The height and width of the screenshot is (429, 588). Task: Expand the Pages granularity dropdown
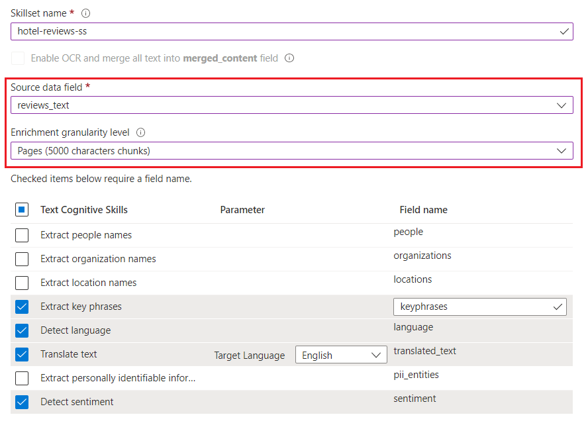coord(560,150)
